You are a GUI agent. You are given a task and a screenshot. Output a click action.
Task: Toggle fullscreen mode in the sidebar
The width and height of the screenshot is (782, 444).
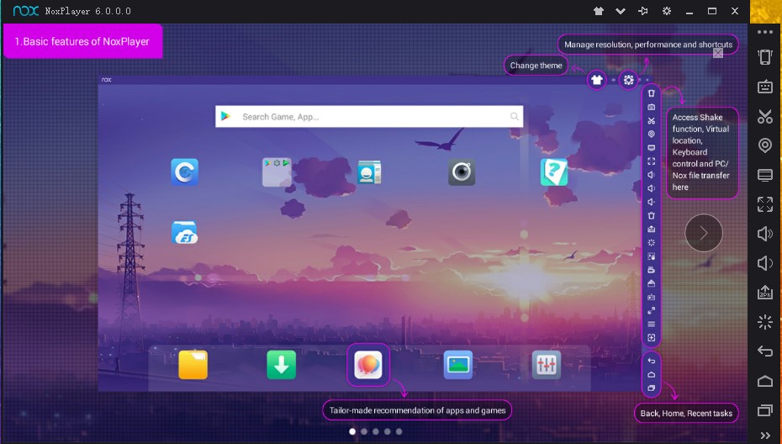pyautogui.click(x=764, y=204)
